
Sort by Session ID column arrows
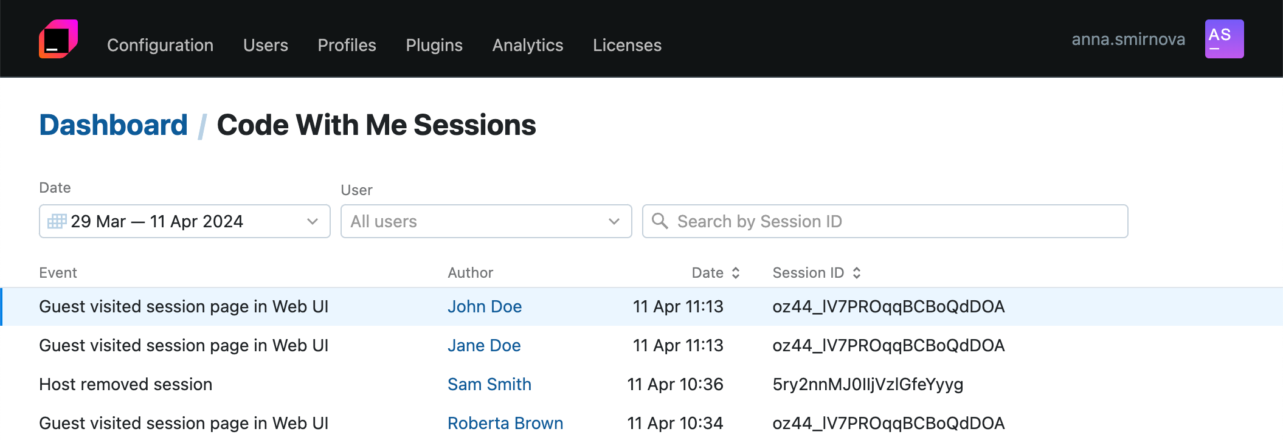point(857,273)
